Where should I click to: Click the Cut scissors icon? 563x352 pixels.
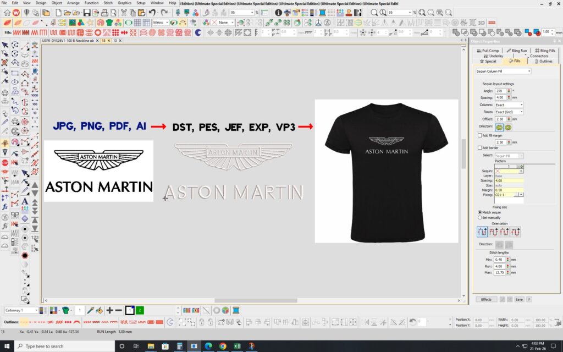click(x=124, y=13)
